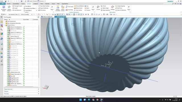Open More dropdown in Surface group
Viewport: 182px width, 102px height.
click(52, 8)
